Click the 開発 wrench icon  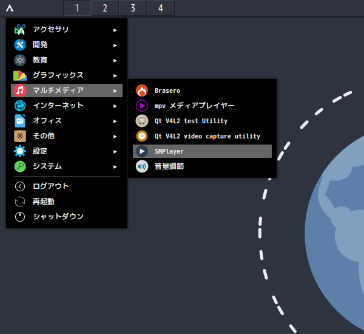coord(20,45)
